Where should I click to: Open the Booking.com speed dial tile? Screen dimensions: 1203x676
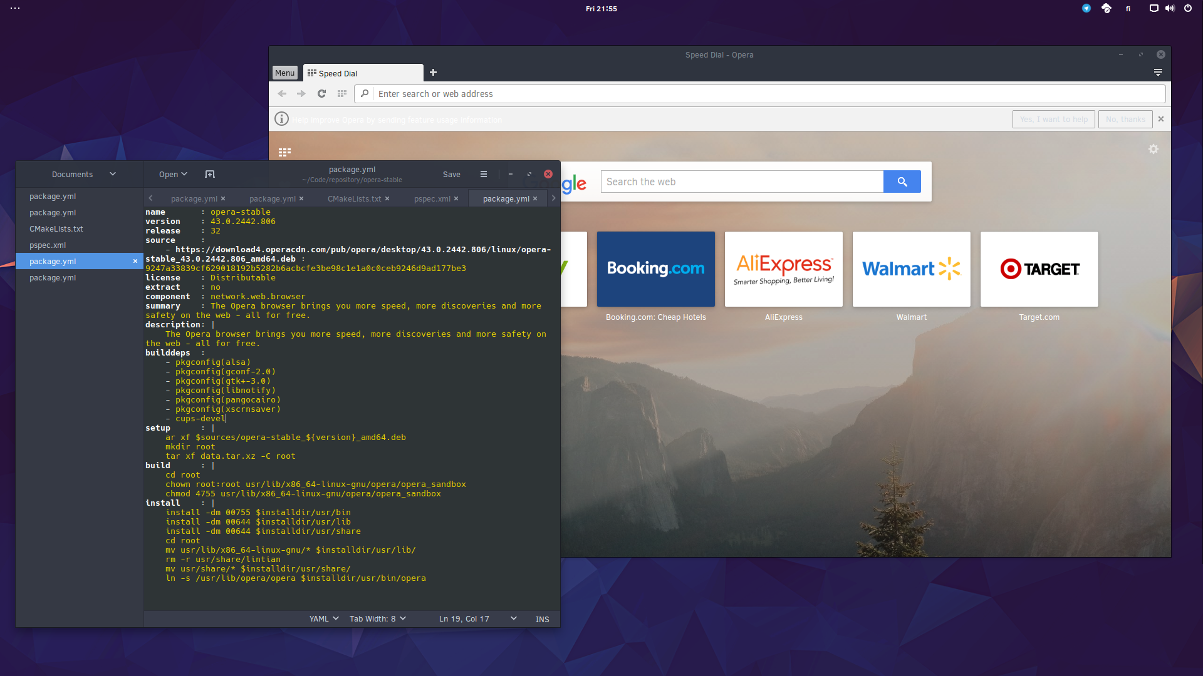tap(655, 269)
